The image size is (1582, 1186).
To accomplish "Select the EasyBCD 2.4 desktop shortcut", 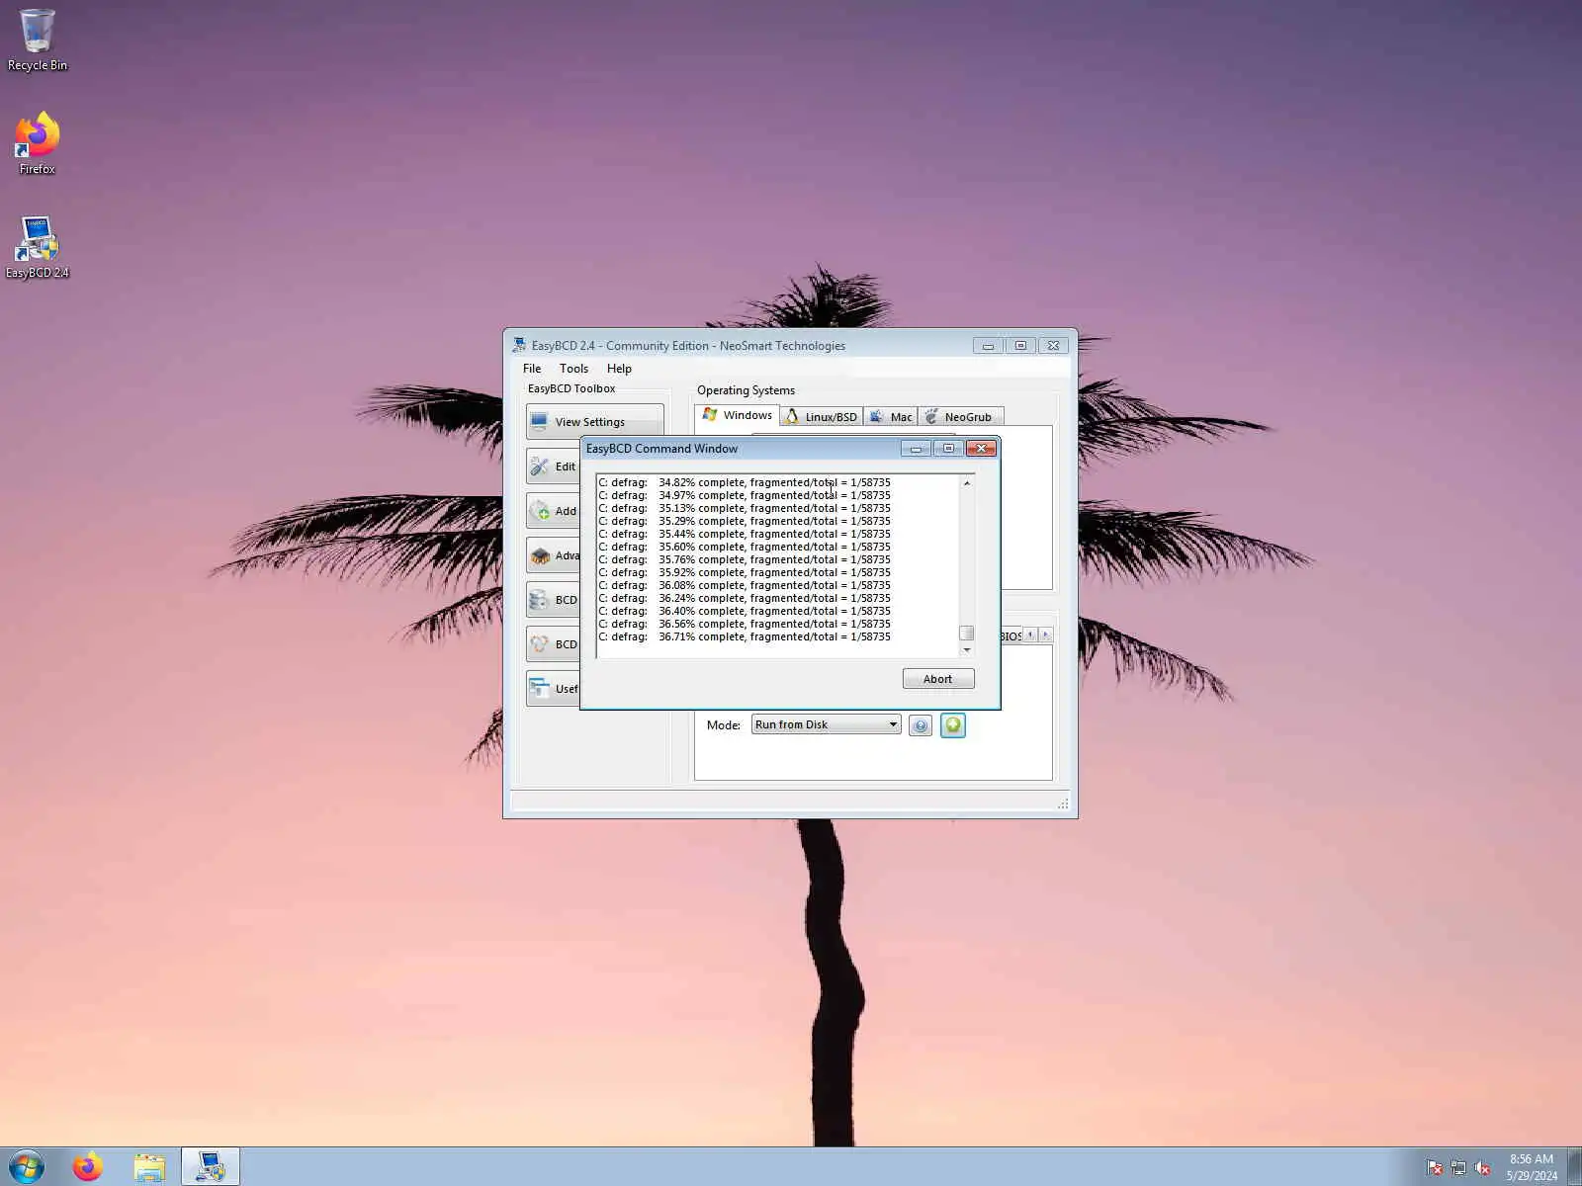I will [38, 248].
